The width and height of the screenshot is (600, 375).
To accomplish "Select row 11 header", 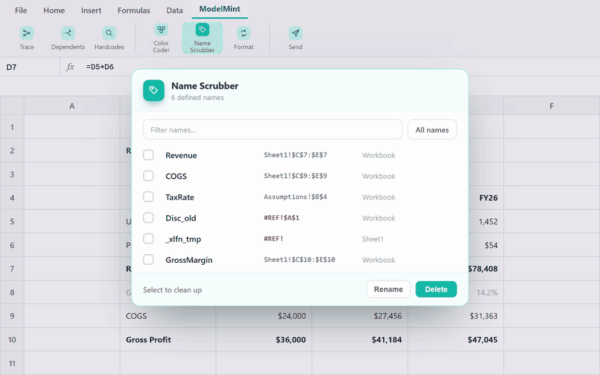I will [x=12, y=363].
